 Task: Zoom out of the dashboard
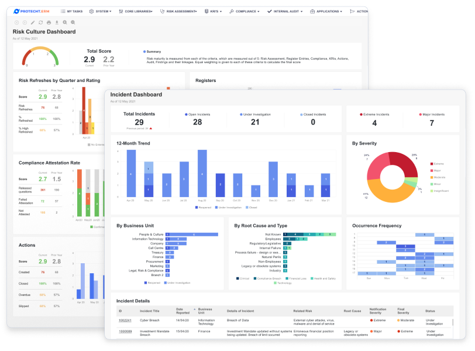coord(73,22)
